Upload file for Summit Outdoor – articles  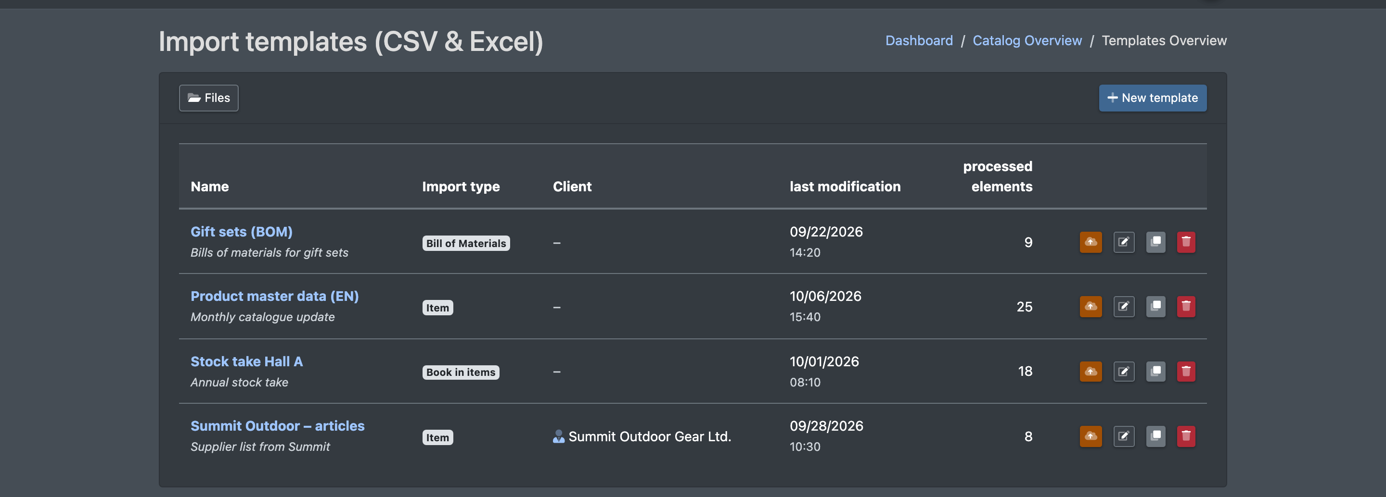(x=1091, y=436)
